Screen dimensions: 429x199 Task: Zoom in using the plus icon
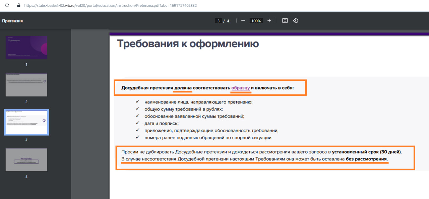(x=269, y=20)
